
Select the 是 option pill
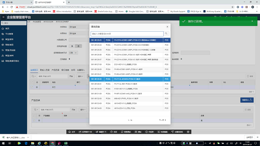(x=72, y=46)
